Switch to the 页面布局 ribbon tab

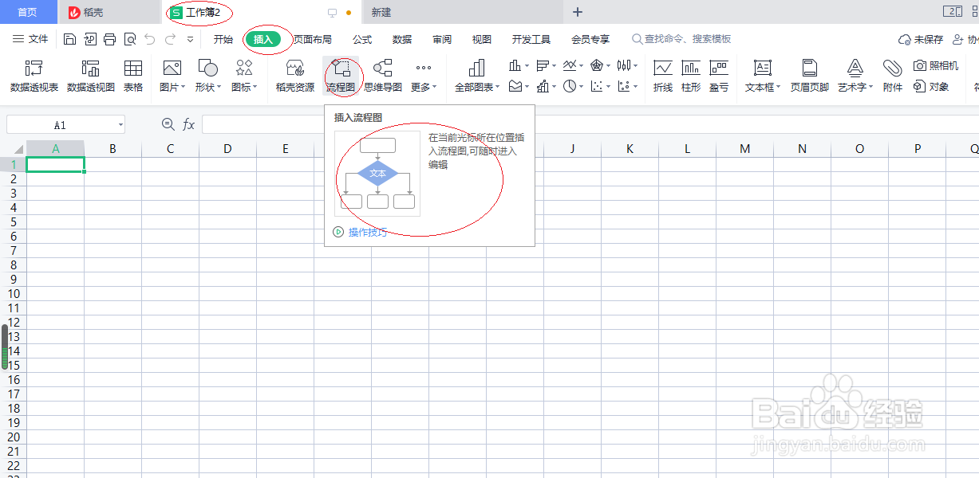pos(312,39)
